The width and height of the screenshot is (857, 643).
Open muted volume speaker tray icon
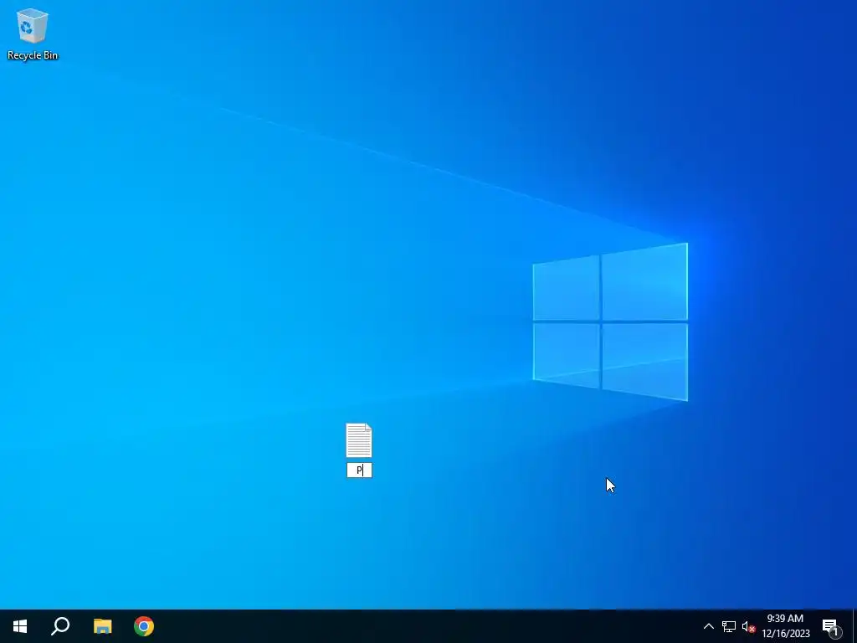pos(748,626)
